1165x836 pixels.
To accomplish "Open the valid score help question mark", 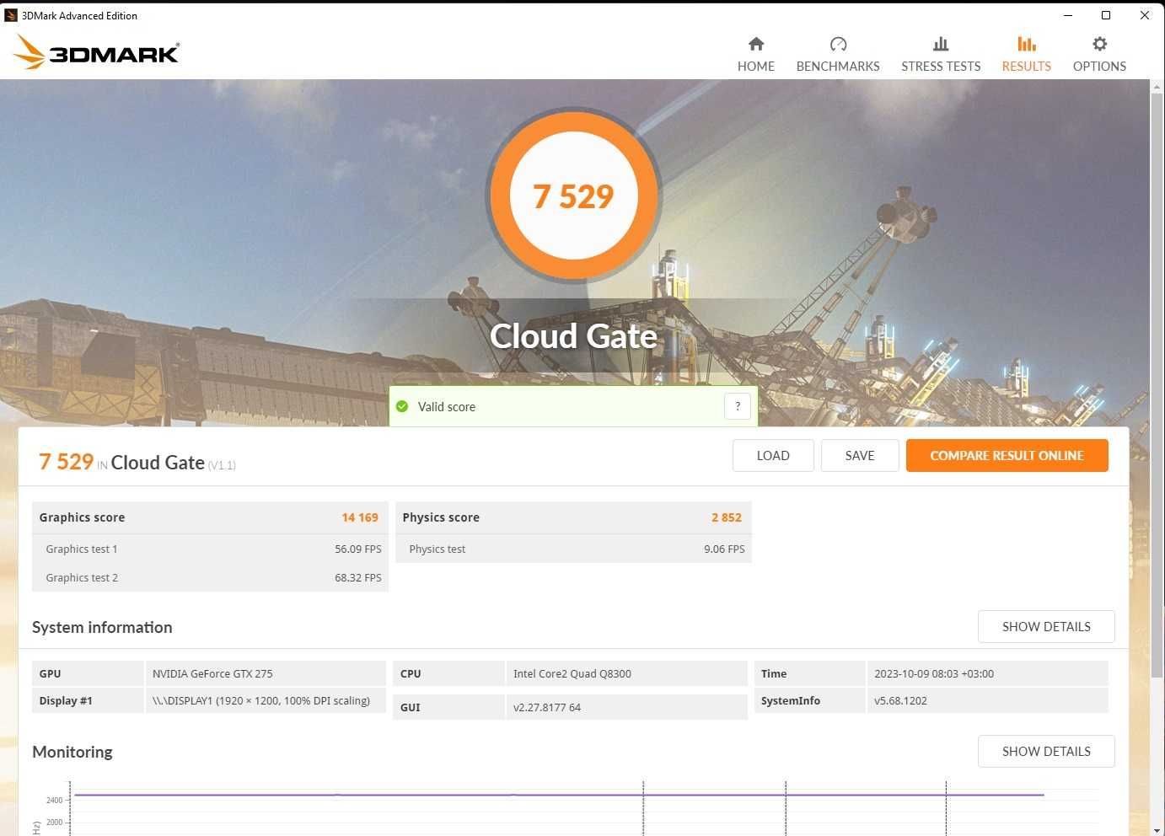I will coord(738,406).
